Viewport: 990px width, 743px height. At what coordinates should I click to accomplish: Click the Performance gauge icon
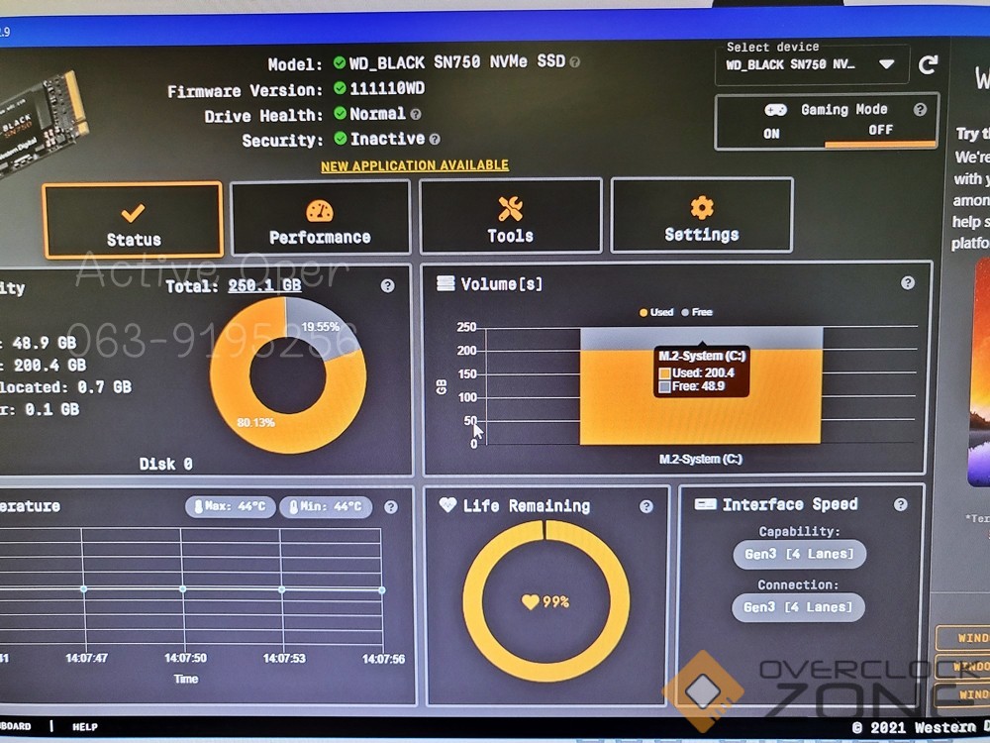(320, 211)
